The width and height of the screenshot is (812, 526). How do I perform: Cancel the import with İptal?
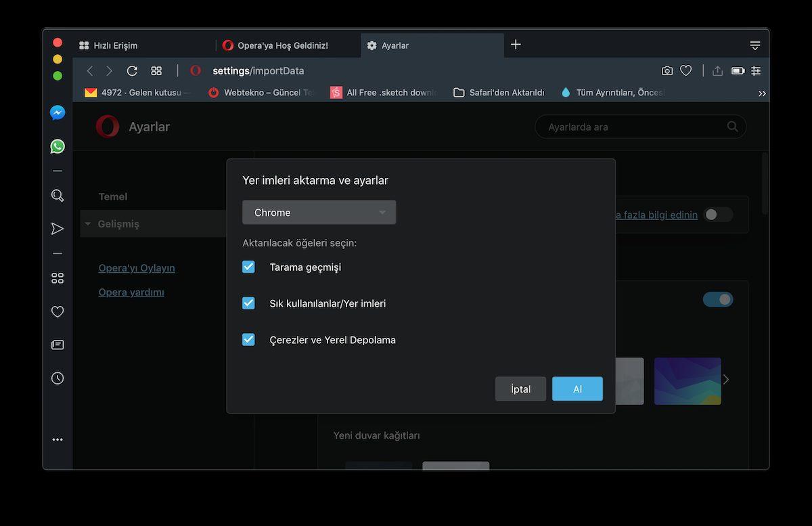coord(520,389)
